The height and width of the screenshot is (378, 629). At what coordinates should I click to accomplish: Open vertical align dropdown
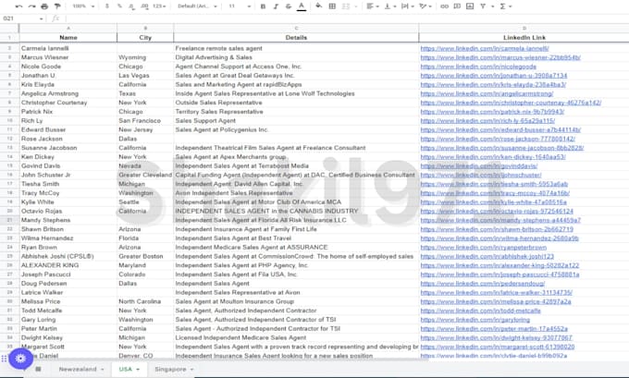pyautogui.click(x=389, y=6)
